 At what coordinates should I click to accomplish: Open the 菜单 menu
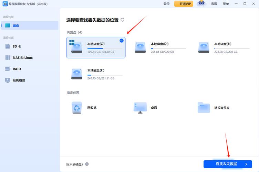point(226,4)
